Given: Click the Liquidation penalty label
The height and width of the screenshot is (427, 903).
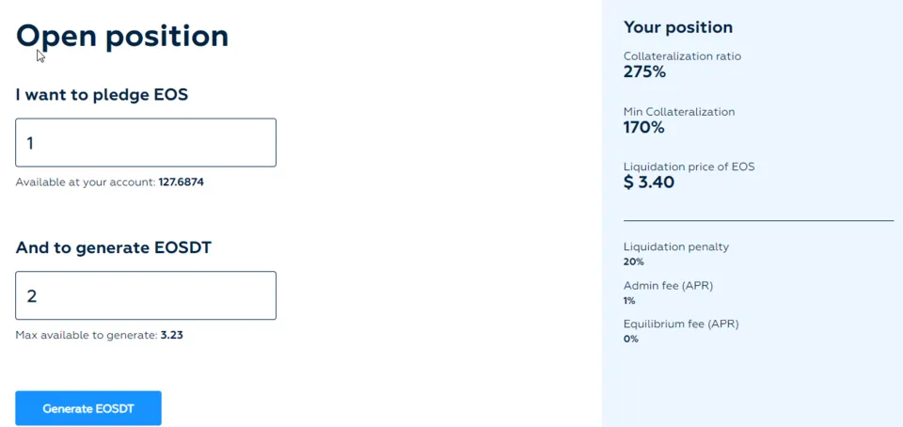Looking at the screenshot, I should click(675, 247).
